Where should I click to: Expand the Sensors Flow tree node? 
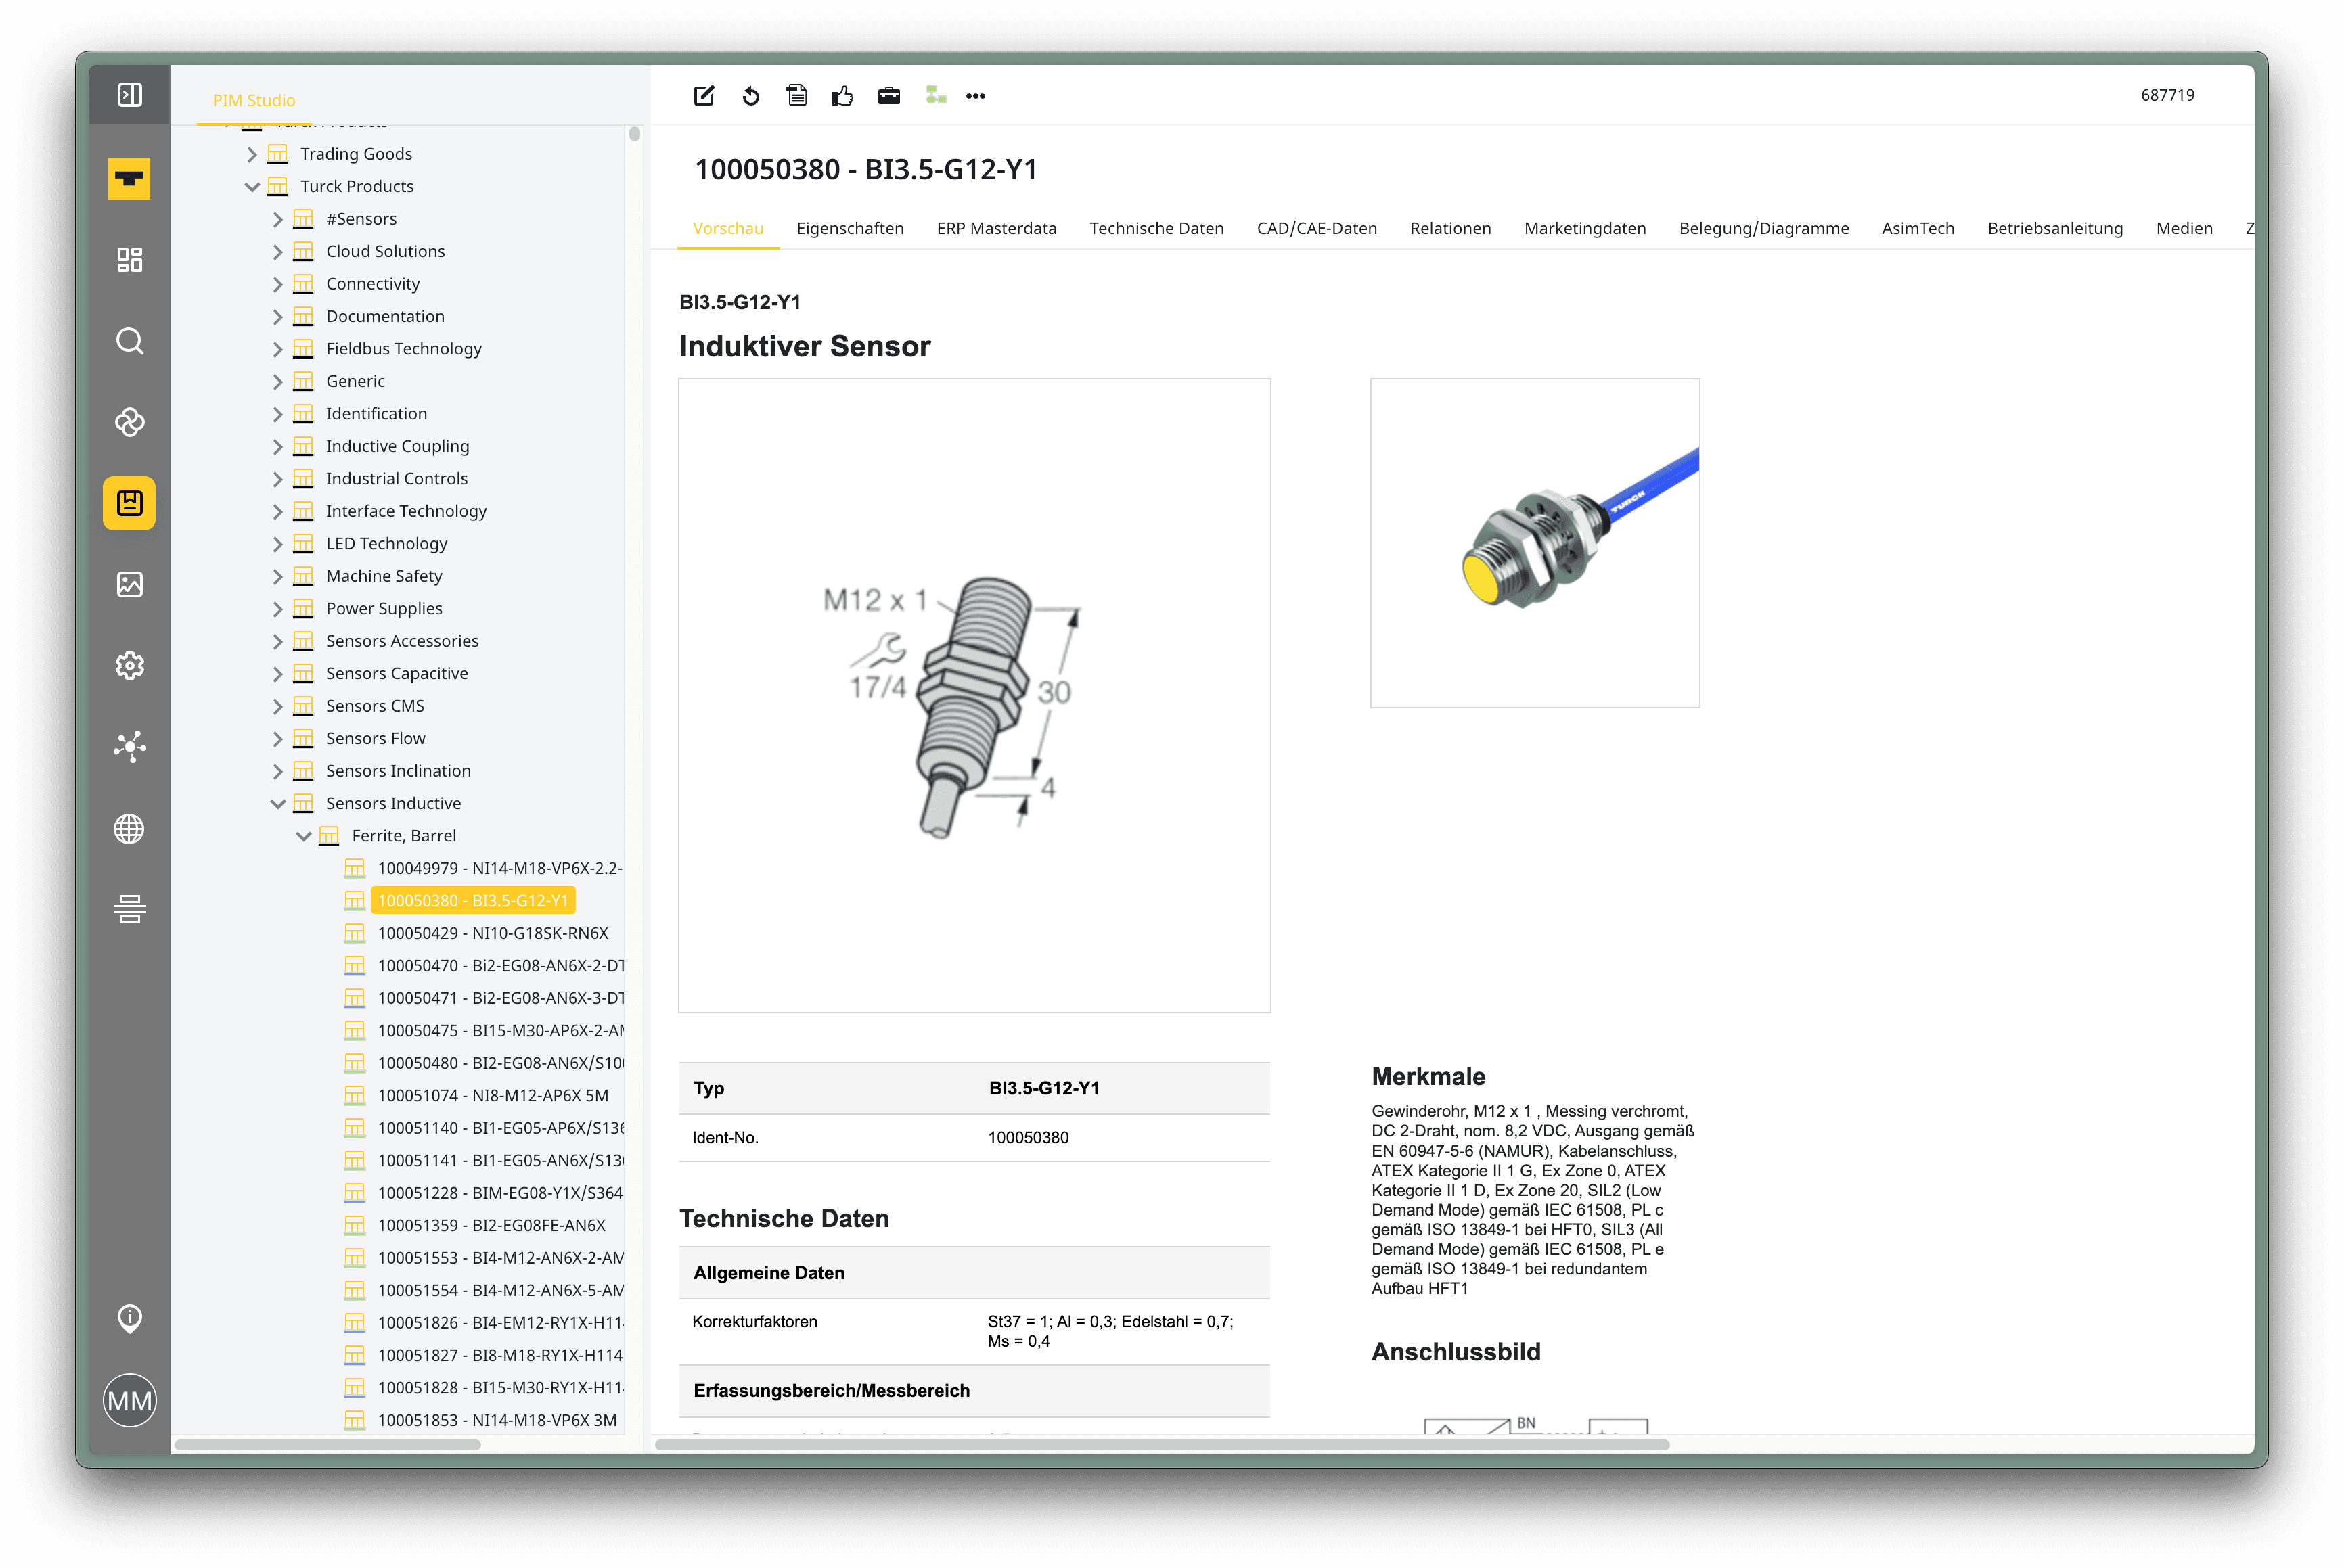(278, 738)
